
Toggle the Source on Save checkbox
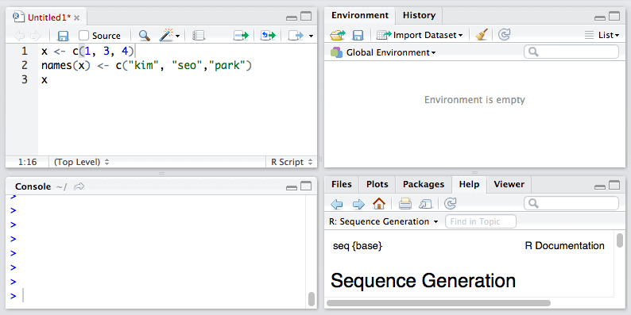(83, 36)
